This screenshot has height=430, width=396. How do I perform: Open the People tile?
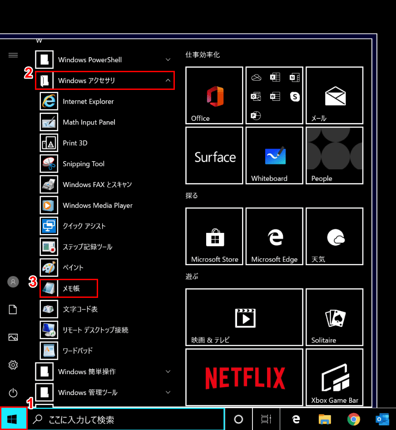click(335, 155)
